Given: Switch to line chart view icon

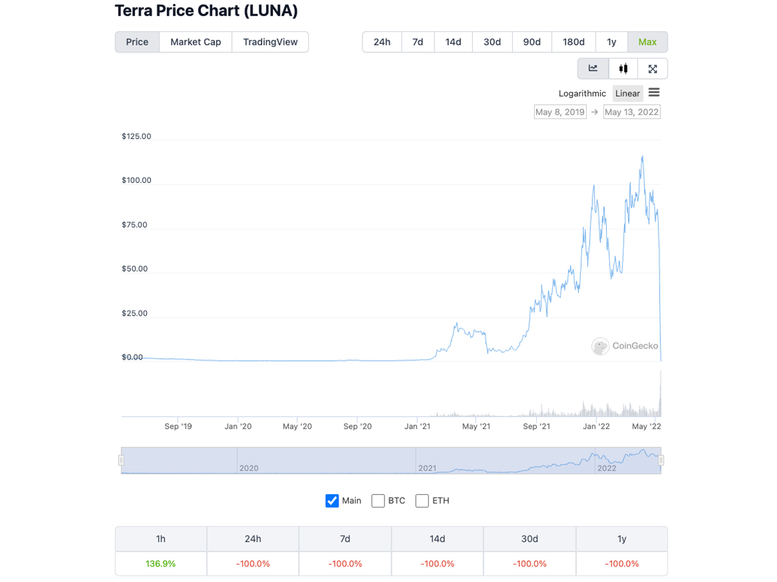Looking at the screenshot, I should [x=593, y=69].
